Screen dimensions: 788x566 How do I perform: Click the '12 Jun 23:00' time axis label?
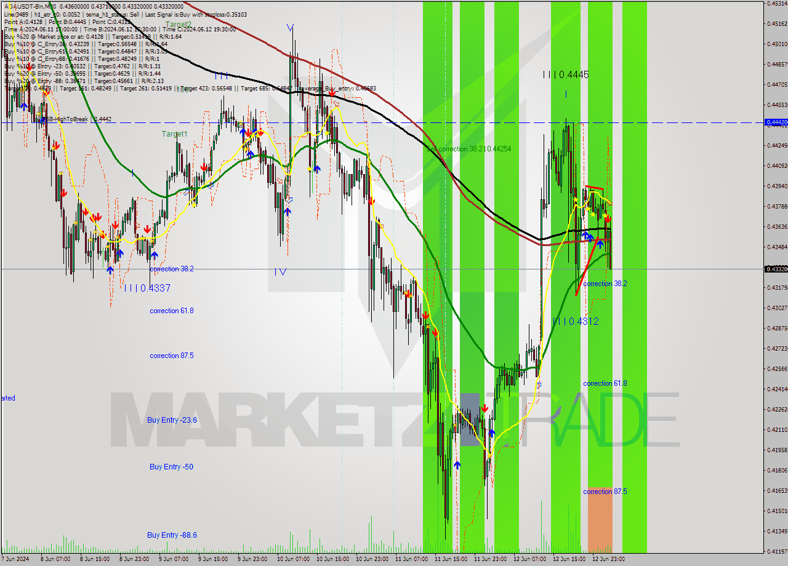(609, 559)
